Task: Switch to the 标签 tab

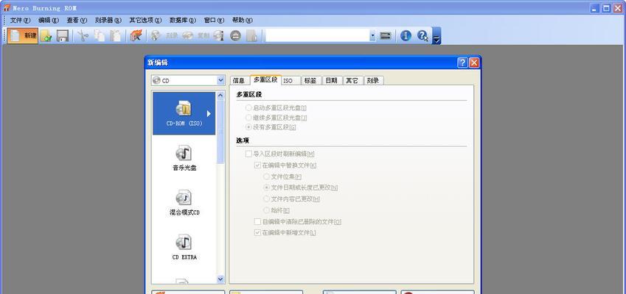Action: (x=310, y=80)
